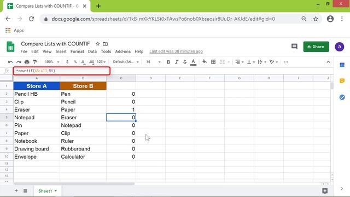Click the Last edit was 38 minutes ago link
This screenshot has width=350, height=197.
click(x=176, y=51)
